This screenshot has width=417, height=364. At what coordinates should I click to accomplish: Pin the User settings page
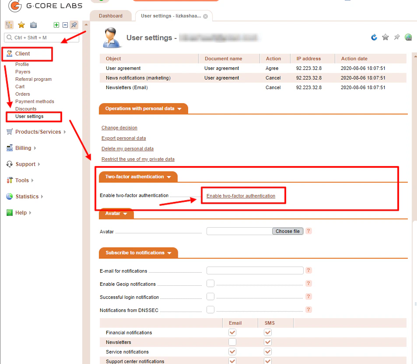pos(397,38)
